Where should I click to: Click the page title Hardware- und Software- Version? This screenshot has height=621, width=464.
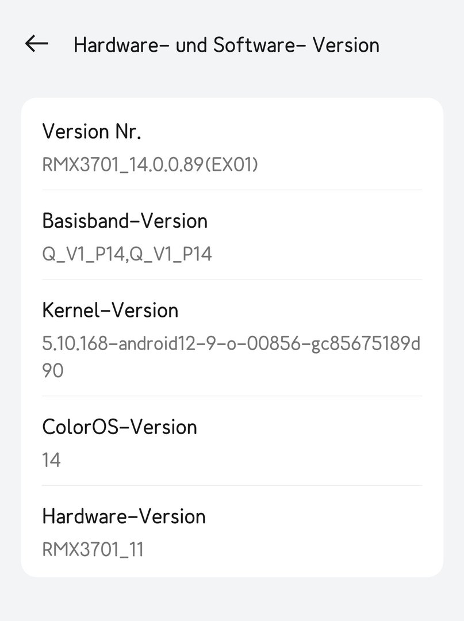click(x=226, y=45)
